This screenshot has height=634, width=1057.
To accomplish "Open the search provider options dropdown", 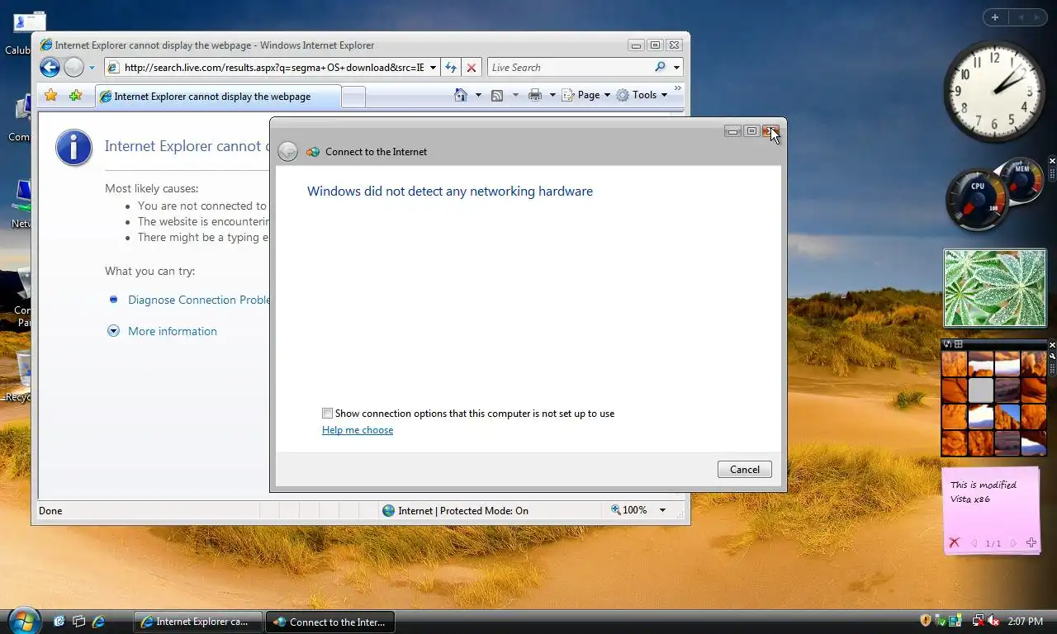I will [676, 68].
